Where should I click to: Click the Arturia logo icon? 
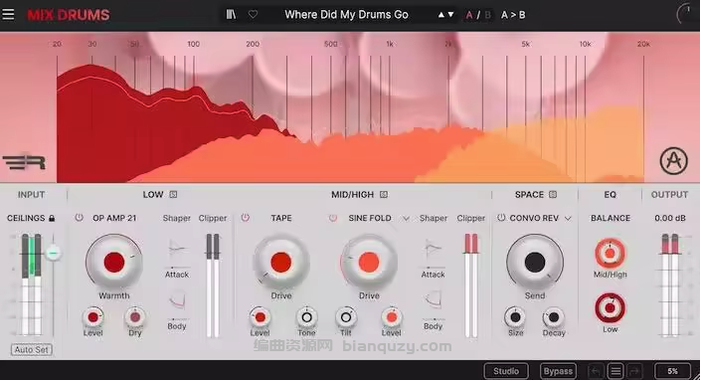click(673, 160)
